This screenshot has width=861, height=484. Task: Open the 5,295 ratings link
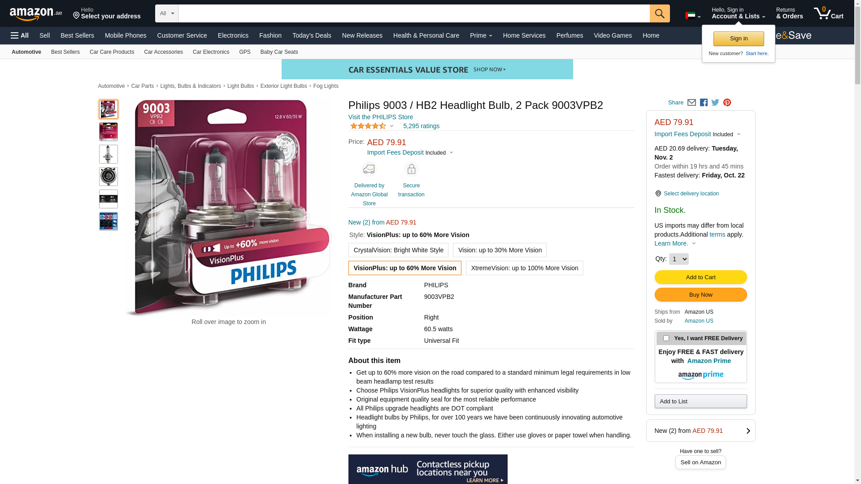coord(421,126)
